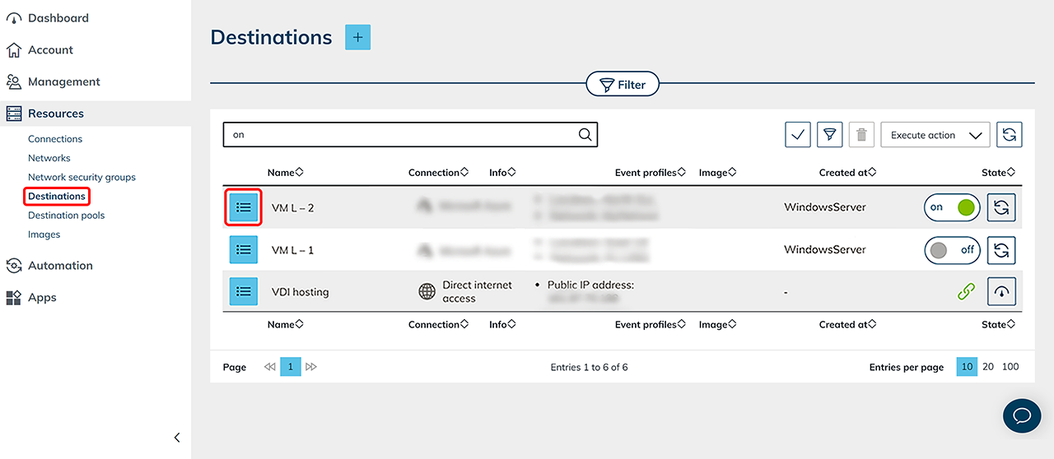Open the chat support bubble

click(x=1022, y=415)
